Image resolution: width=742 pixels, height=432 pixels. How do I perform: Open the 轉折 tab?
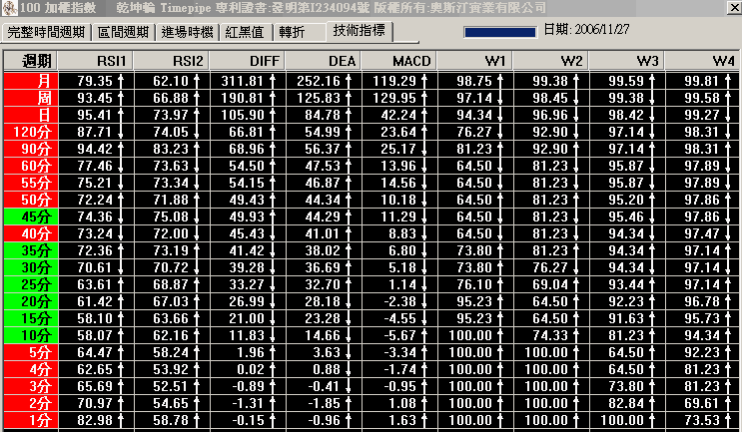pyautogui.click(x=293, y=32)
